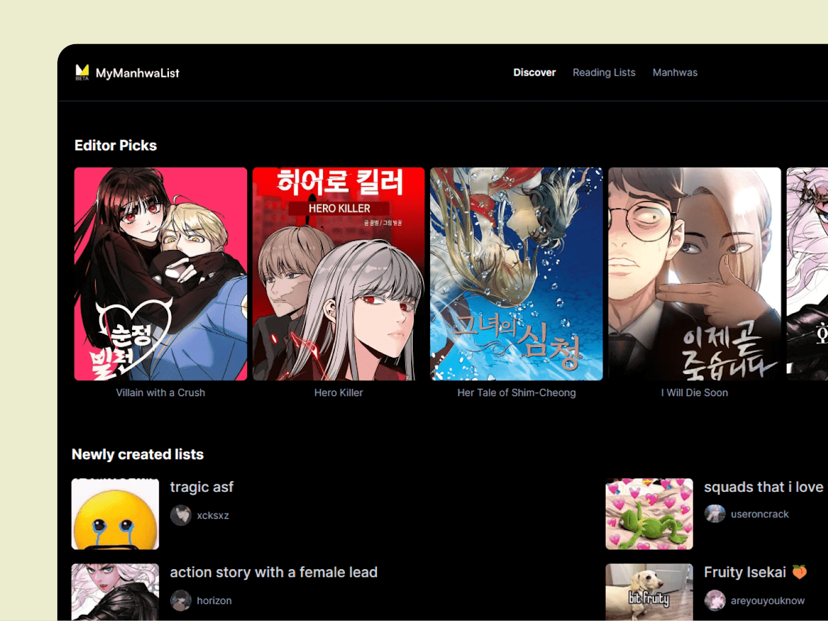Go to Reading Lists tab
The image size is (828, 621).
pos(604,72)
